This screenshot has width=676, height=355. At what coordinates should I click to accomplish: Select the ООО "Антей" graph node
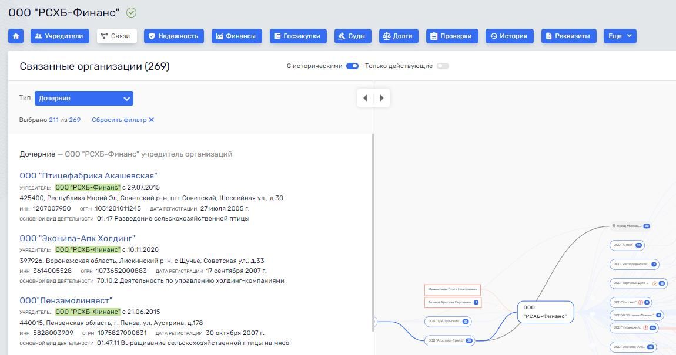click(627, 245)
